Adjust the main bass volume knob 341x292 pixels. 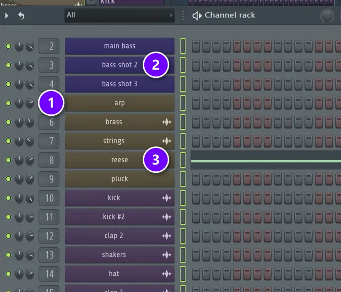point(30,47)
